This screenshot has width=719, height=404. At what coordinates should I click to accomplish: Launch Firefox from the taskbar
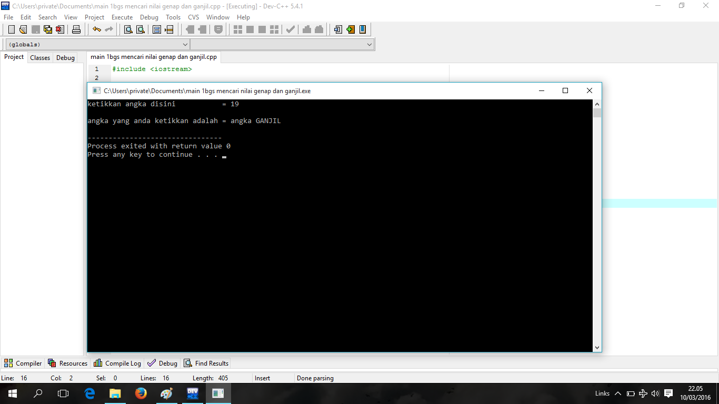(141, 393)
